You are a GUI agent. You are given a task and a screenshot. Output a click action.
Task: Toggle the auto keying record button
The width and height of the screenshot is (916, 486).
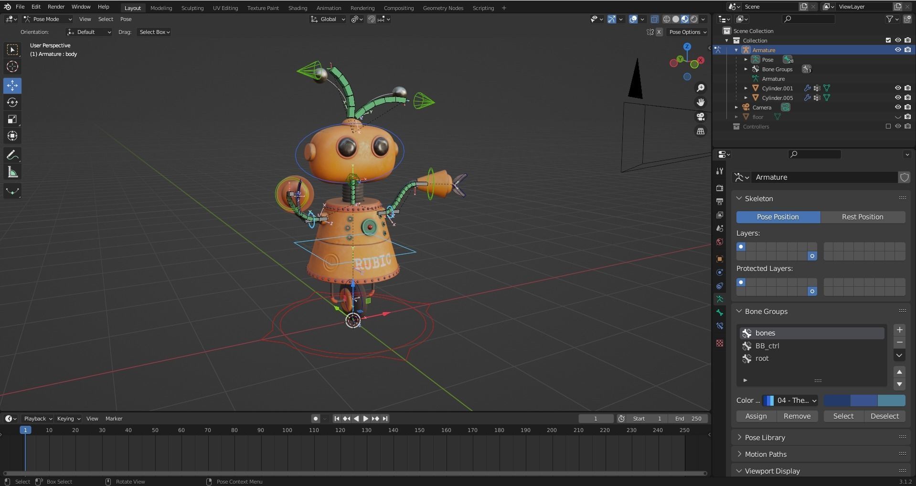click(x=315, y=419)
